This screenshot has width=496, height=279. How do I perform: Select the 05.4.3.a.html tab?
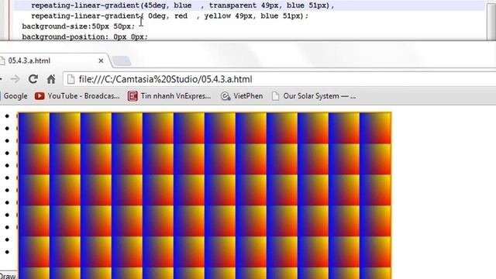click(53, 60)
